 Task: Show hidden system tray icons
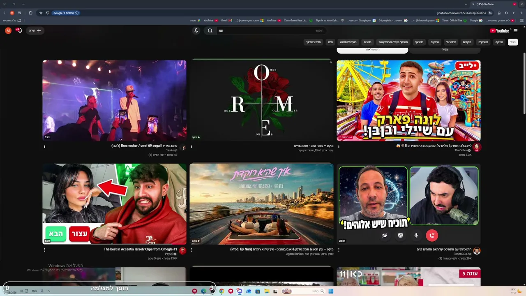[48, 291]
